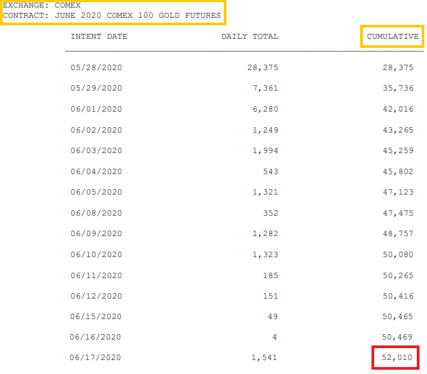The width and height of the screenshot is (427, 374).
Task: Click daily total 1,994
Action: click(x=265, y=150)
